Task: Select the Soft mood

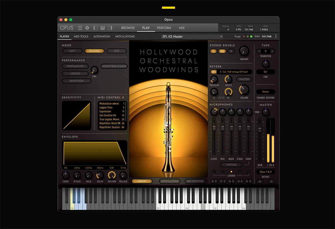Action: tap(72, 51)
